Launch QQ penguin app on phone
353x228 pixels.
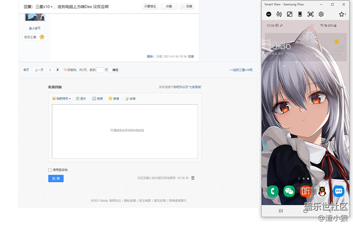click(322, 191)
